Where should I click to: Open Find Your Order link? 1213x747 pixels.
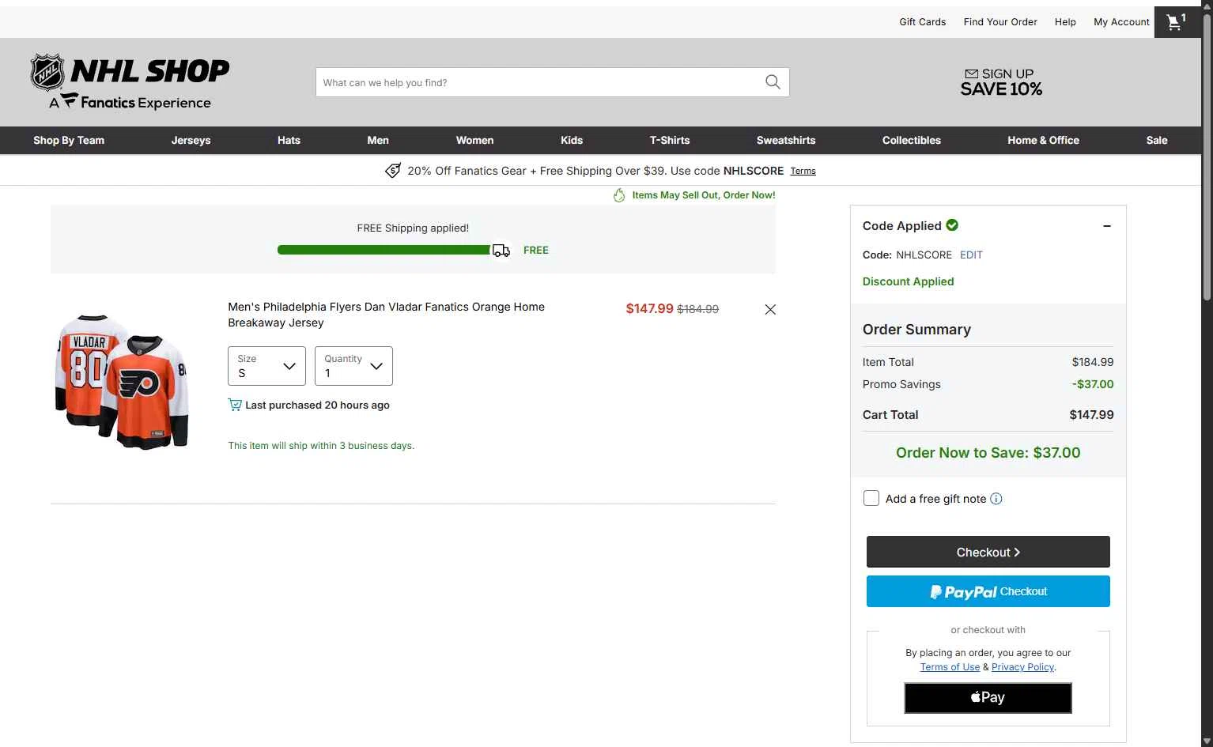click(1000, 22)
